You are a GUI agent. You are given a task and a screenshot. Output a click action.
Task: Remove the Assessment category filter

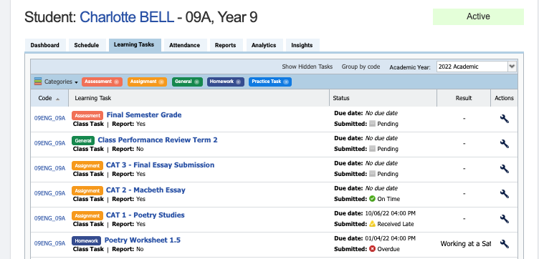click(116, 82)
